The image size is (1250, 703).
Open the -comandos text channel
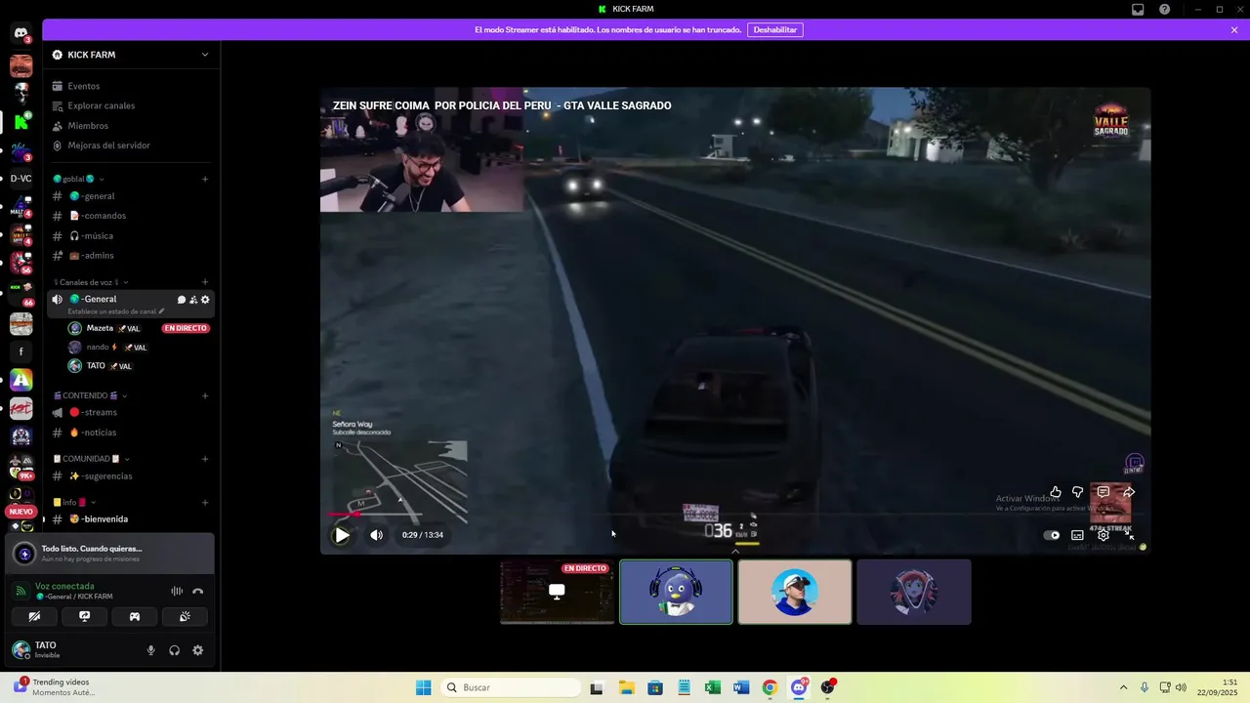click(x=129, y=216)
